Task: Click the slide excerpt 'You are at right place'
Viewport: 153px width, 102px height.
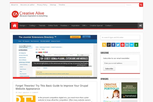Action: coord(60,64)
